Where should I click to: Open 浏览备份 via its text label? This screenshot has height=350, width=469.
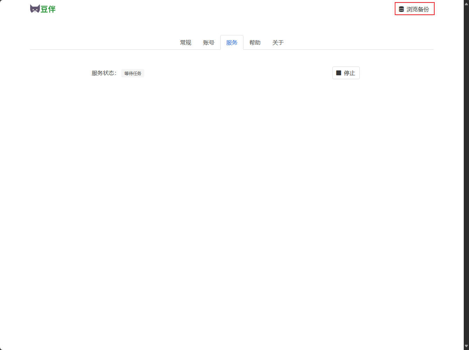coord(418,9)
